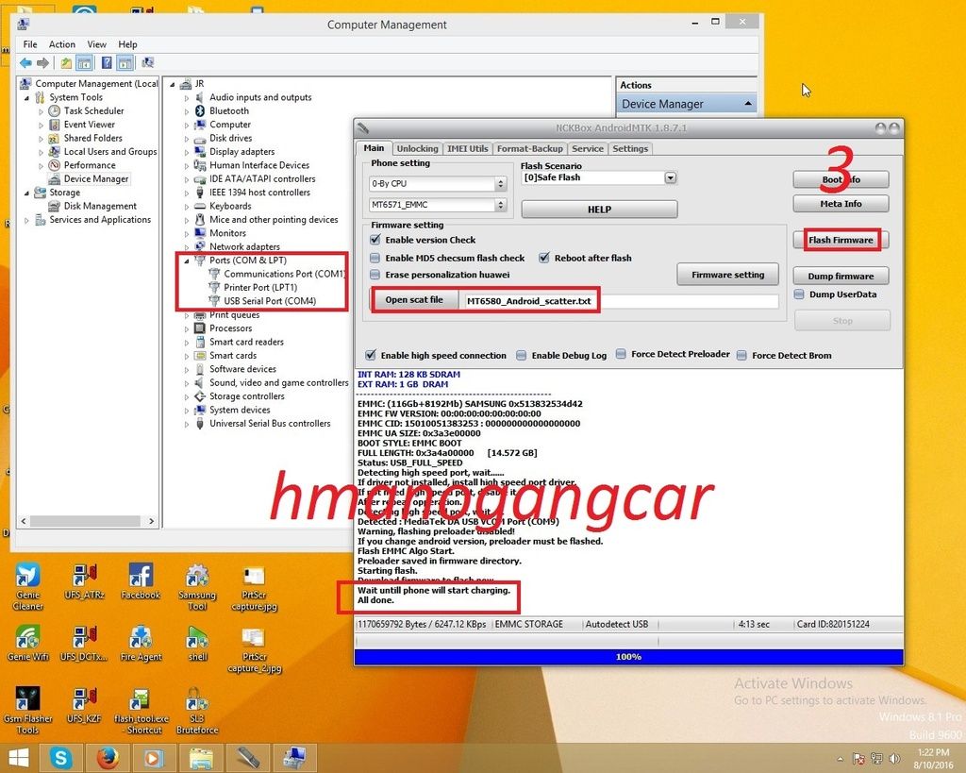The image size is (966, 773).
Task: Open the Gsm Flasher Tools shortcut
Action: [x=27, y=700]
